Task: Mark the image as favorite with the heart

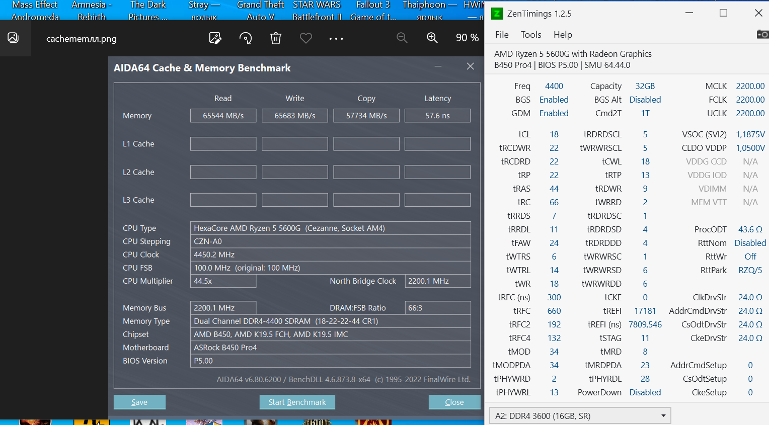Action: click(x=306, y=38)
